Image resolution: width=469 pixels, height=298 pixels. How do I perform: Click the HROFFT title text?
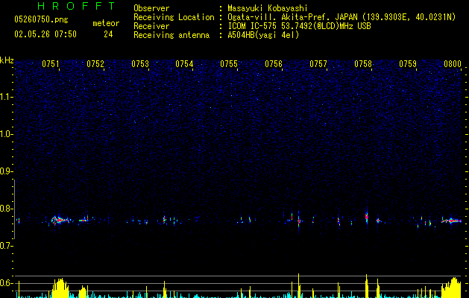76,6
